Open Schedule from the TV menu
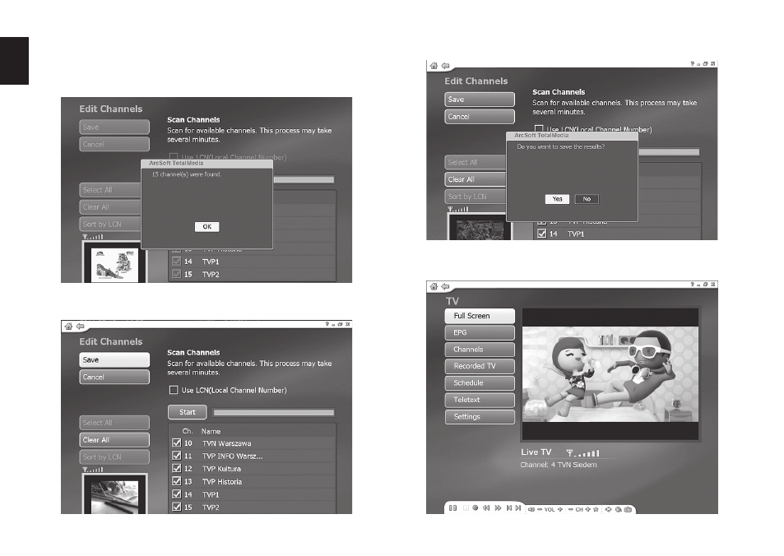The width and height of the screenshot is (784, 556). [480, 383]
